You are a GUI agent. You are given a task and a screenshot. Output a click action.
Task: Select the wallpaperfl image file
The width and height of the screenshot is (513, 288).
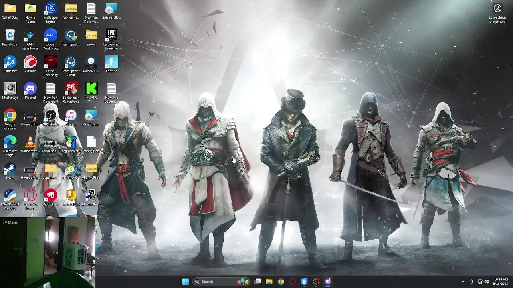[x=50, y=144]
